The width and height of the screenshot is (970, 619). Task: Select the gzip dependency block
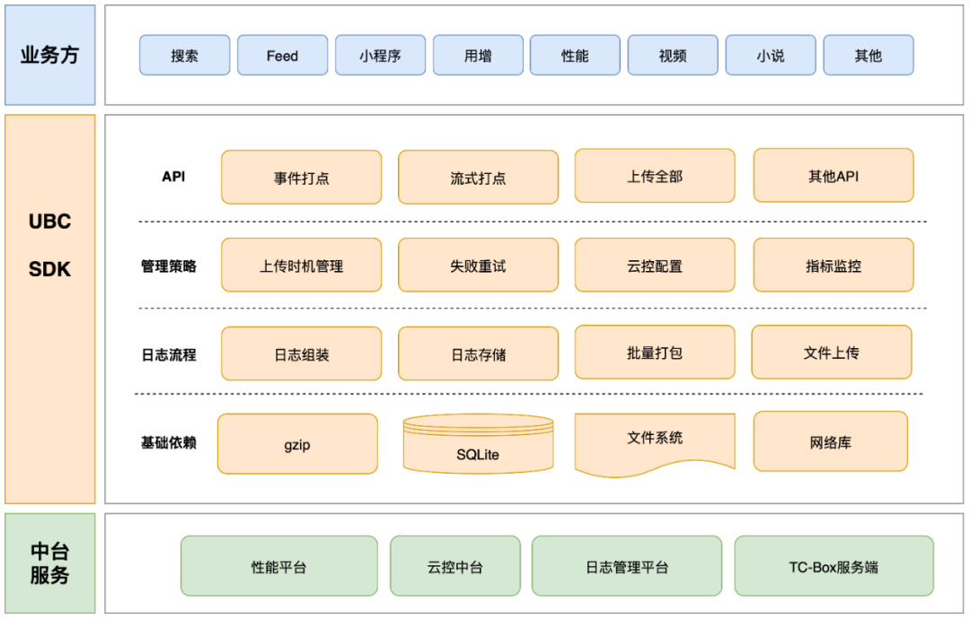point(297,443)
